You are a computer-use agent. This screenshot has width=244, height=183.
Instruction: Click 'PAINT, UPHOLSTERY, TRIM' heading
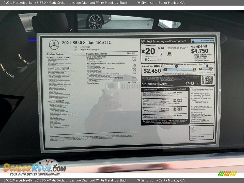pos(96,57)
